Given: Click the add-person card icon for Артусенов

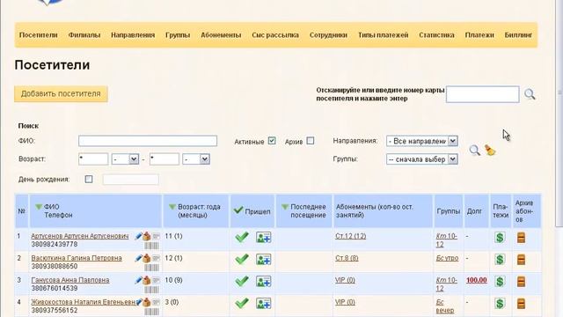Looking at the screenshot, I should point(264,237).
